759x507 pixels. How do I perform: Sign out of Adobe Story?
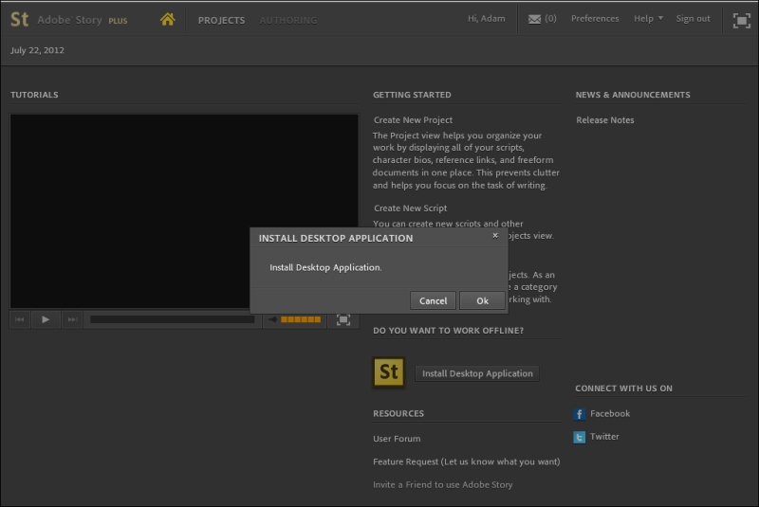(x=694, y=18)
